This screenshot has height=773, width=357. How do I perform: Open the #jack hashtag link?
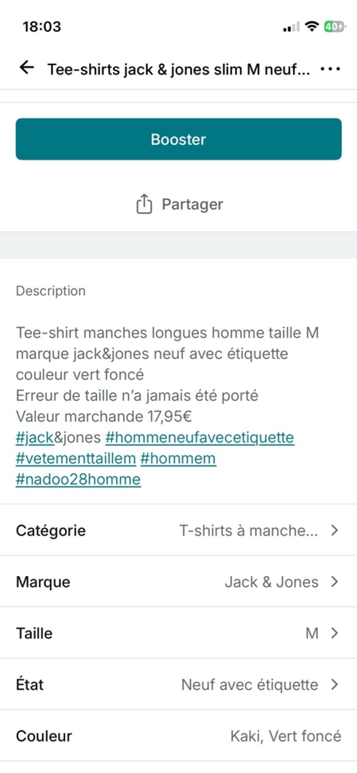click(35, 438)
